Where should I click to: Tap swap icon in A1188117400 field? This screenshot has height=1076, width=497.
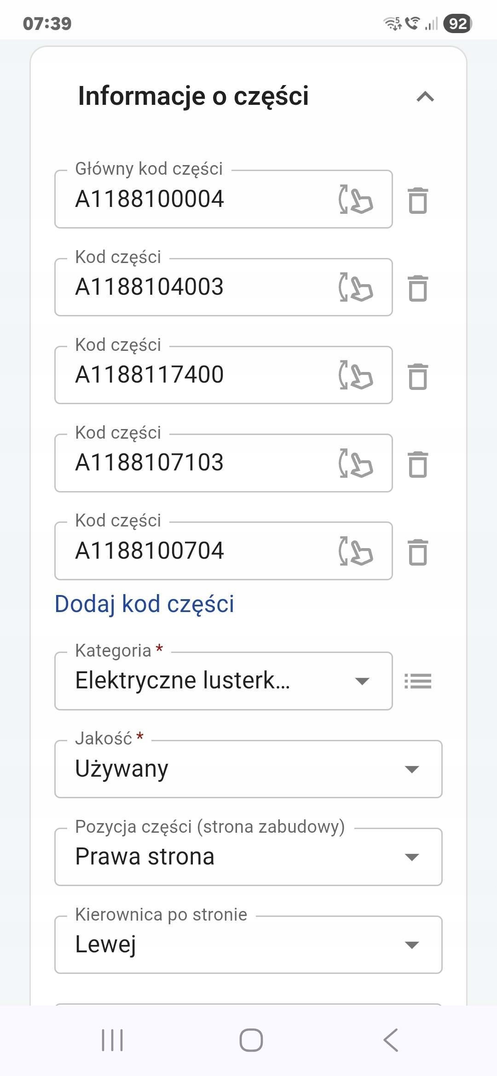coord(355,375)
